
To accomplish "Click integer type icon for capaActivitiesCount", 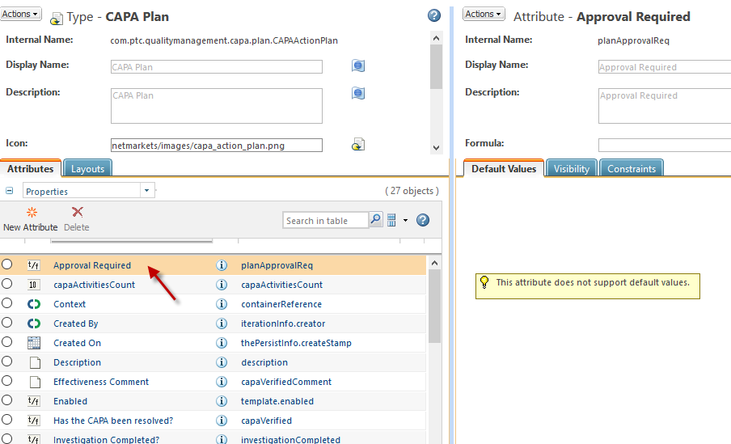I will coord(34,285).
